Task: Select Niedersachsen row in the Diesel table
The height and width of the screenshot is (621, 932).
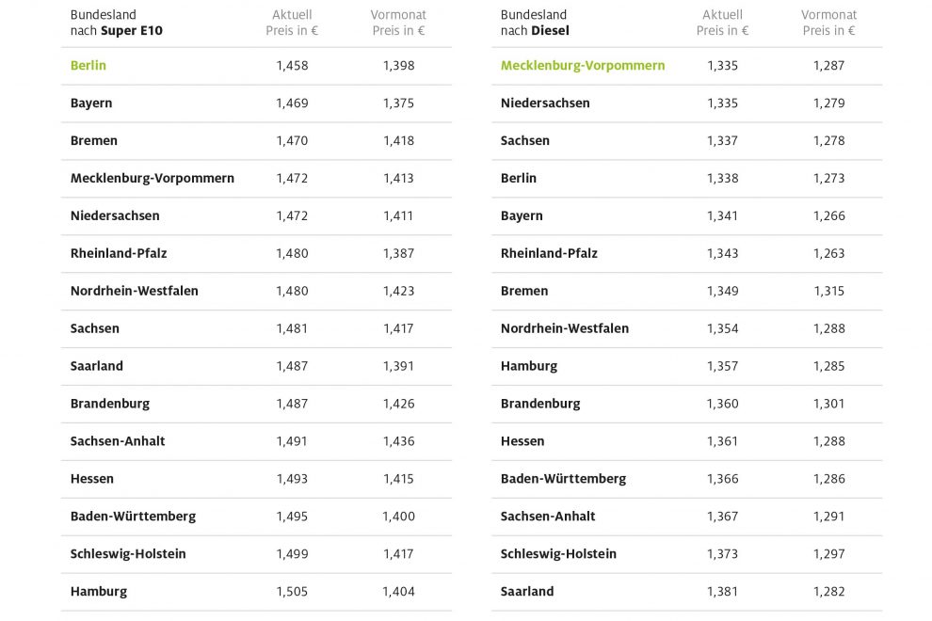Action: click(545, 103)
